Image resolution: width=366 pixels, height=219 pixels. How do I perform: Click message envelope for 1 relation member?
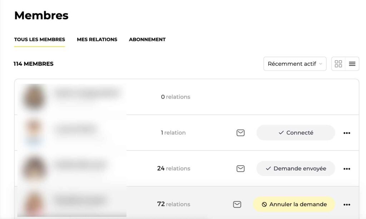tap(241, 133)
